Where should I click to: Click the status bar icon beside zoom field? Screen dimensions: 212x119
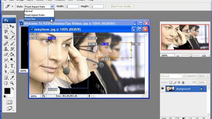click(43, 96)
